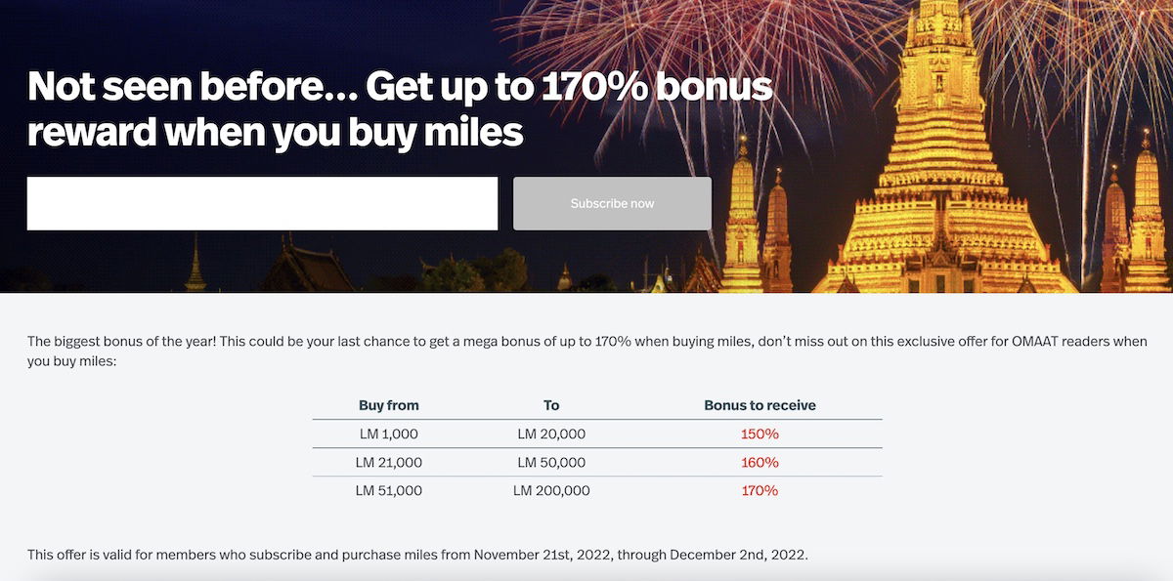1173x581 pixels.
Task: Select the 'To' column header
Action: coord(551,405)
